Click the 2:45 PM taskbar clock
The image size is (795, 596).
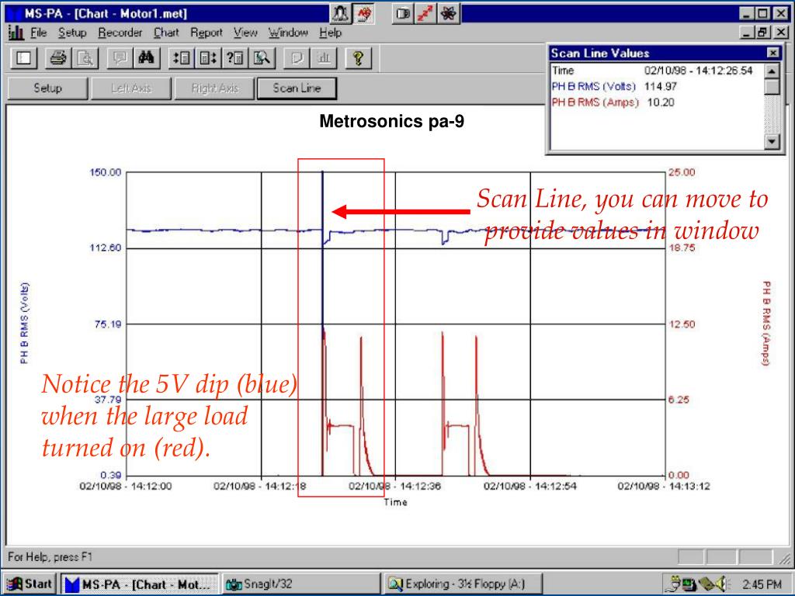(x=762, y=584)
